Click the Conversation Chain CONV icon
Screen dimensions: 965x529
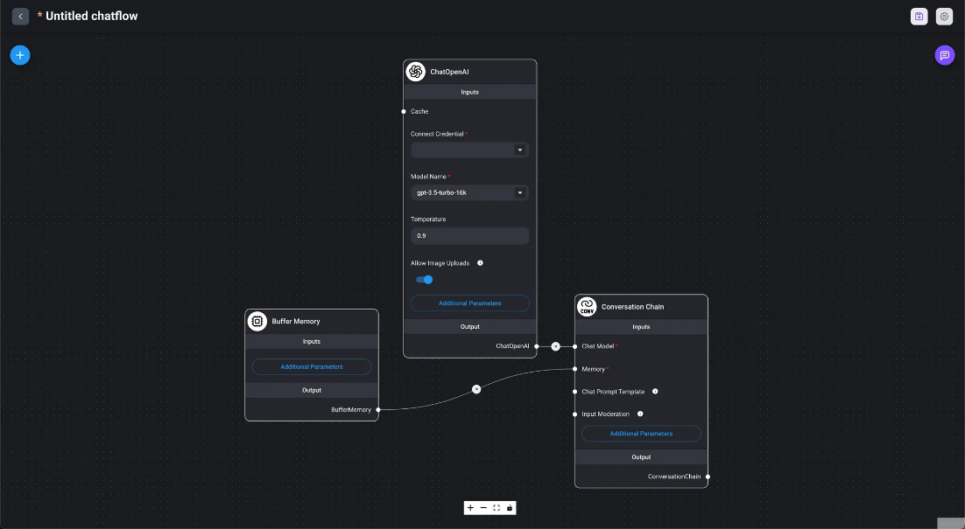(587, 307)
